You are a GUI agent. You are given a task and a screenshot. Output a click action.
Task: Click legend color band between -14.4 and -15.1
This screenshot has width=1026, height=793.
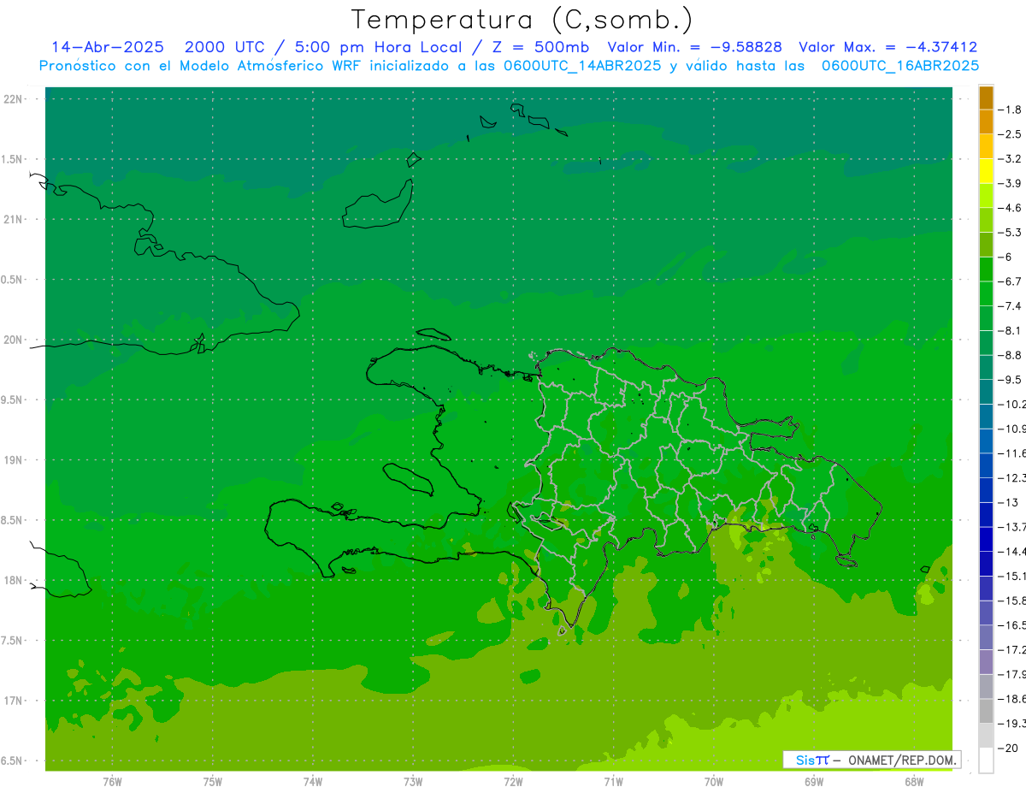pyautogui.click(x=986, y=564)
